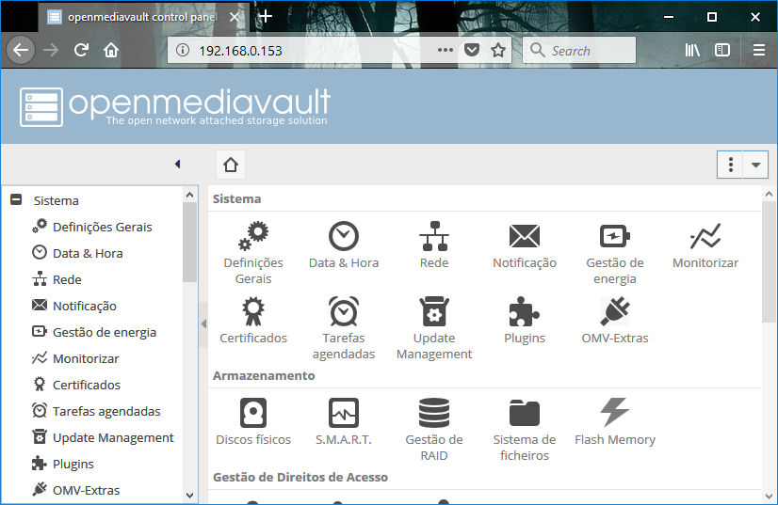
Task: Open a new browser tab
Action: [x=266, y=17]
